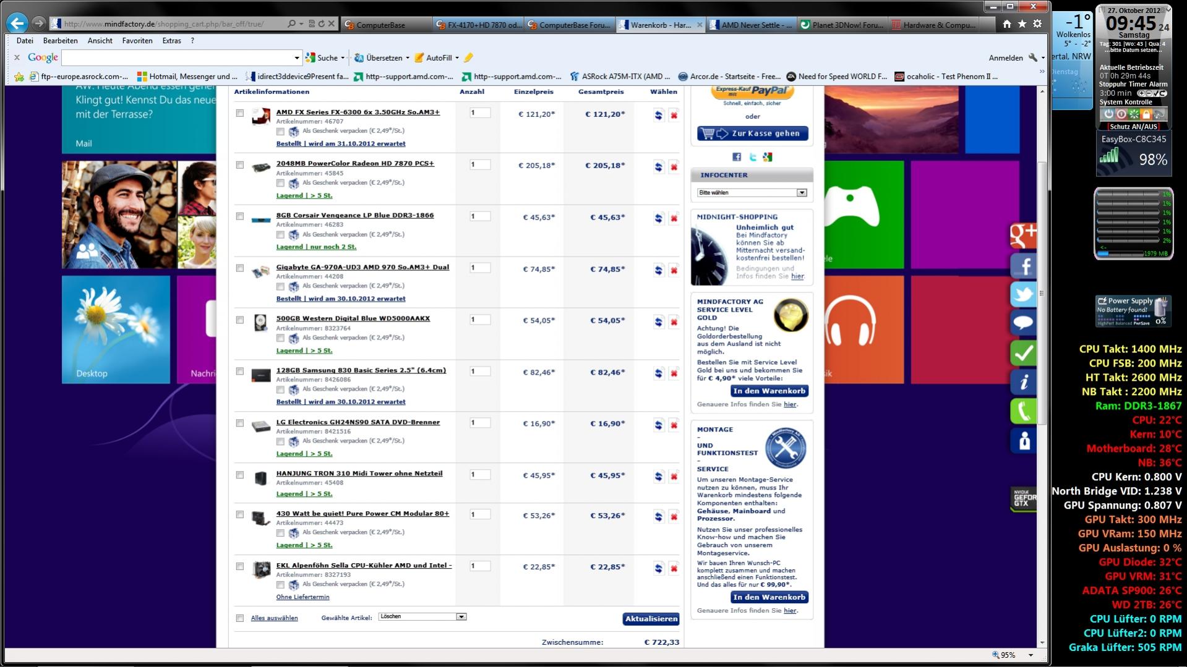Delete the AMD FX-6300 item with red X

tap(674, 115)
